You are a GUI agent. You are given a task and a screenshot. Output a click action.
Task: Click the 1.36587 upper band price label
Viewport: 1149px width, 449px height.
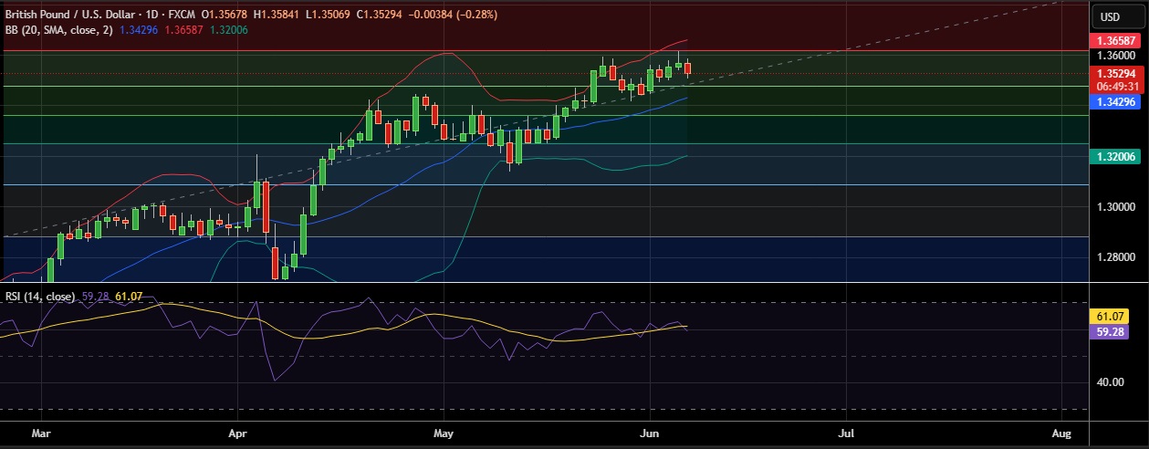point(1116,41)
